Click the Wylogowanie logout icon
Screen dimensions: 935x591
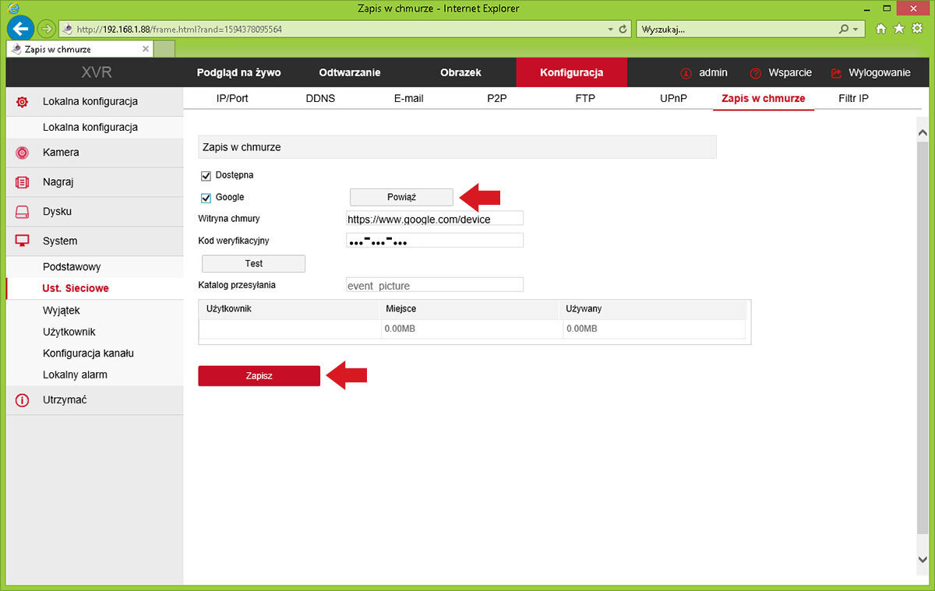837,73
